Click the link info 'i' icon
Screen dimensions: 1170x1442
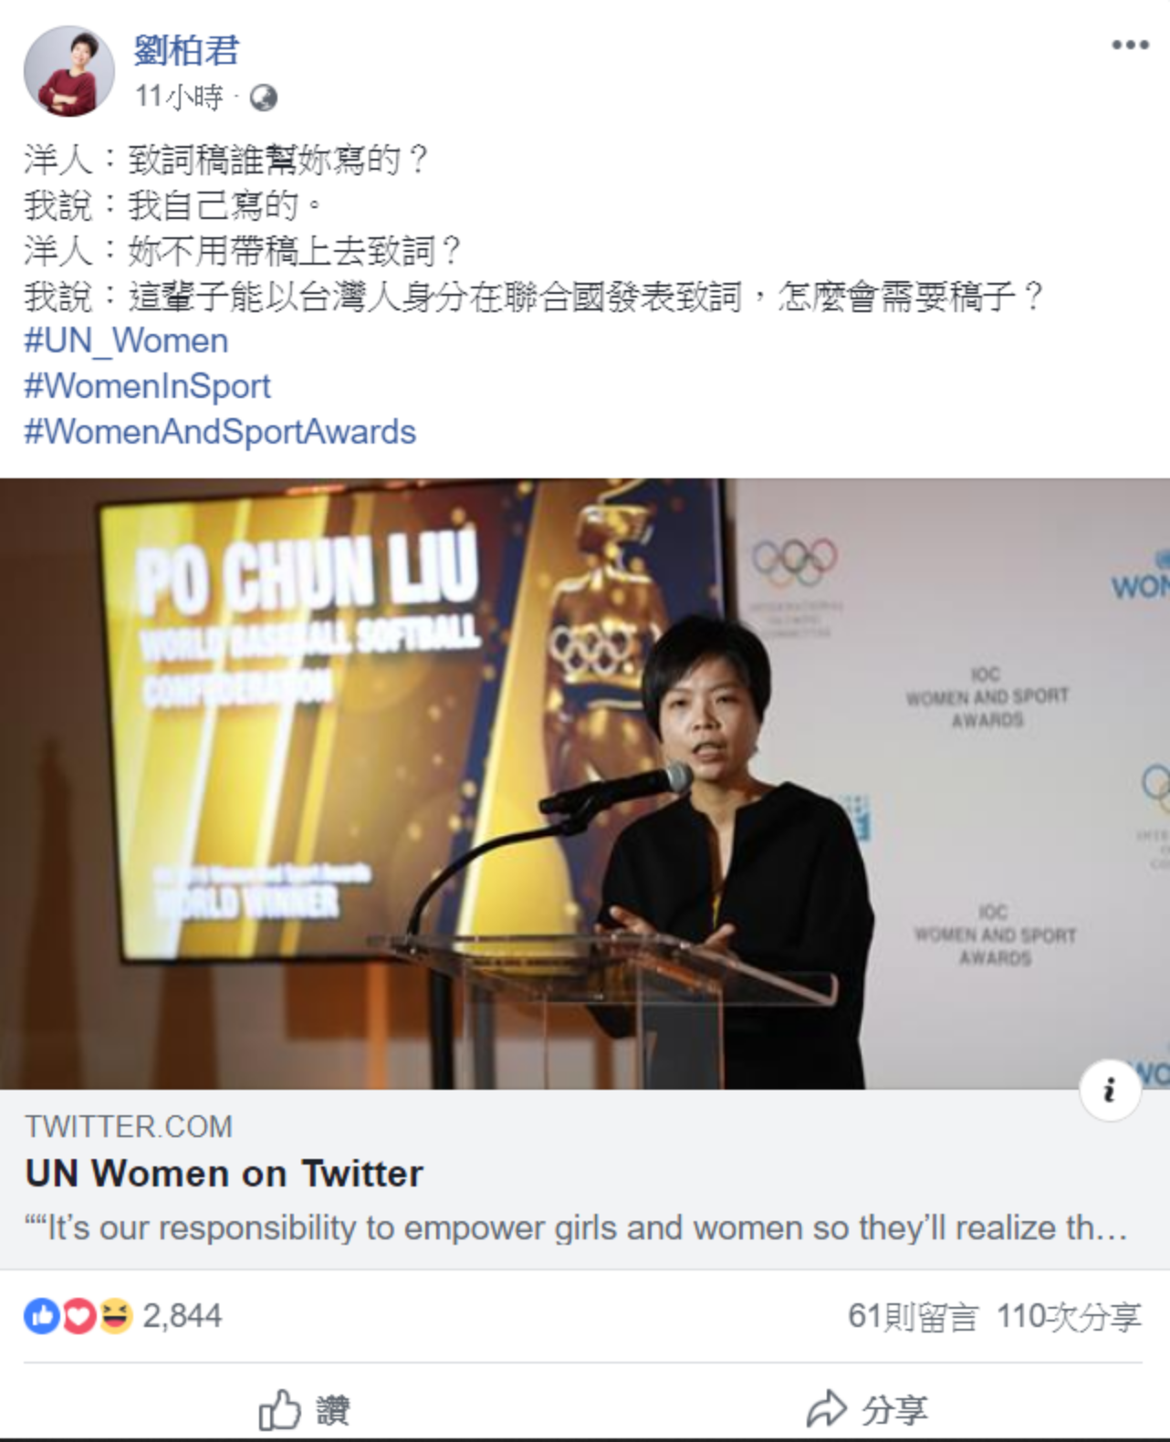(1110, 1090)
